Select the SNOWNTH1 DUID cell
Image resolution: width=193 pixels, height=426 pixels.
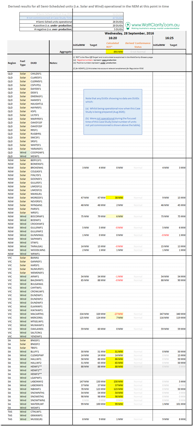pos(37,393)
